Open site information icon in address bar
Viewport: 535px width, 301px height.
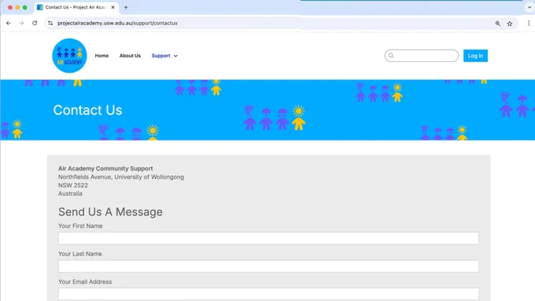pyautogui.click(x=50, y=23)
